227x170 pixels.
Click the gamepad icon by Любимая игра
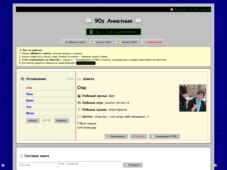click(x=79, y=103)
